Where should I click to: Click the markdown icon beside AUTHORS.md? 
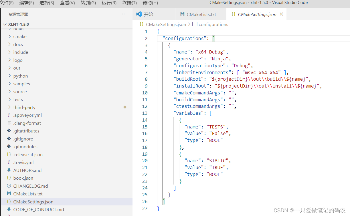[x=9, y=170]
